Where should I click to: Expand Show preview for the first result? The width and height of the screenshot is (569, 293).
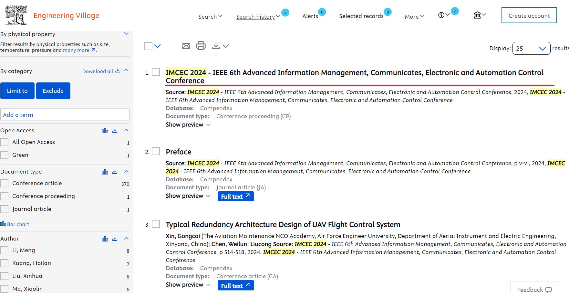coord(188,125)
